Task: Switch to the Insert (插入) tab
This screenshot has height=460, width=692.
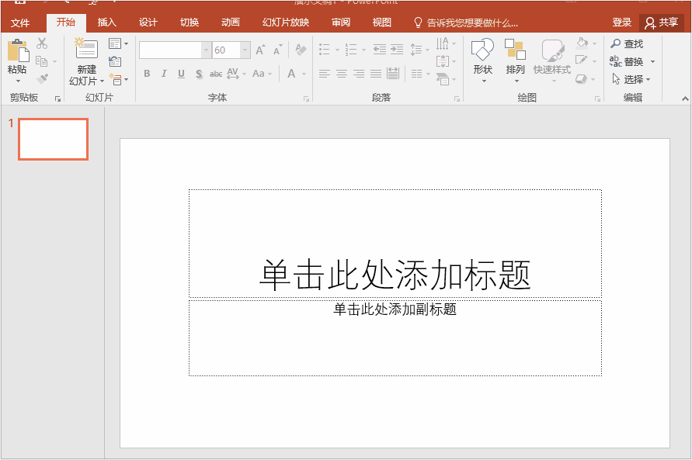Action: [x=107, y=22]
